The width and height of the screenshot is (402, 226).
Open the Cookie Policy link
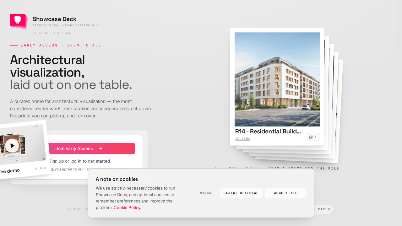click(x=127, y=207)
